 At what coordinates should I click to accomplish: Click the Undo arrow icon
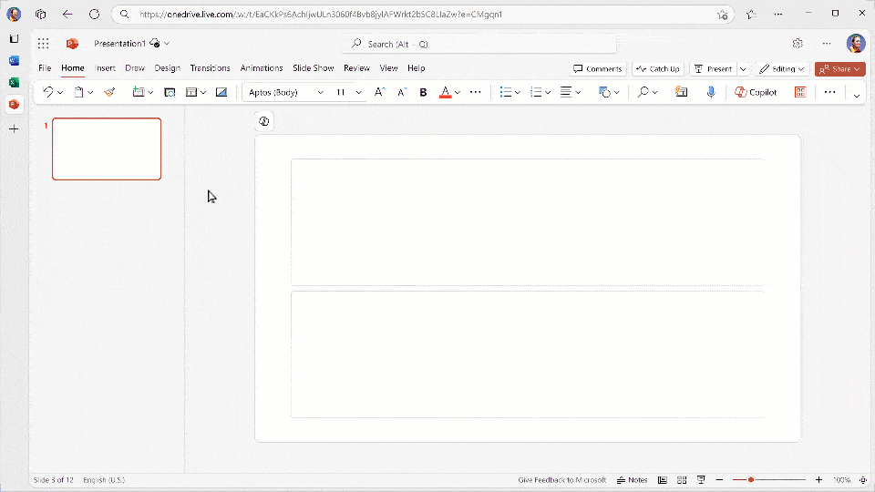48,92
